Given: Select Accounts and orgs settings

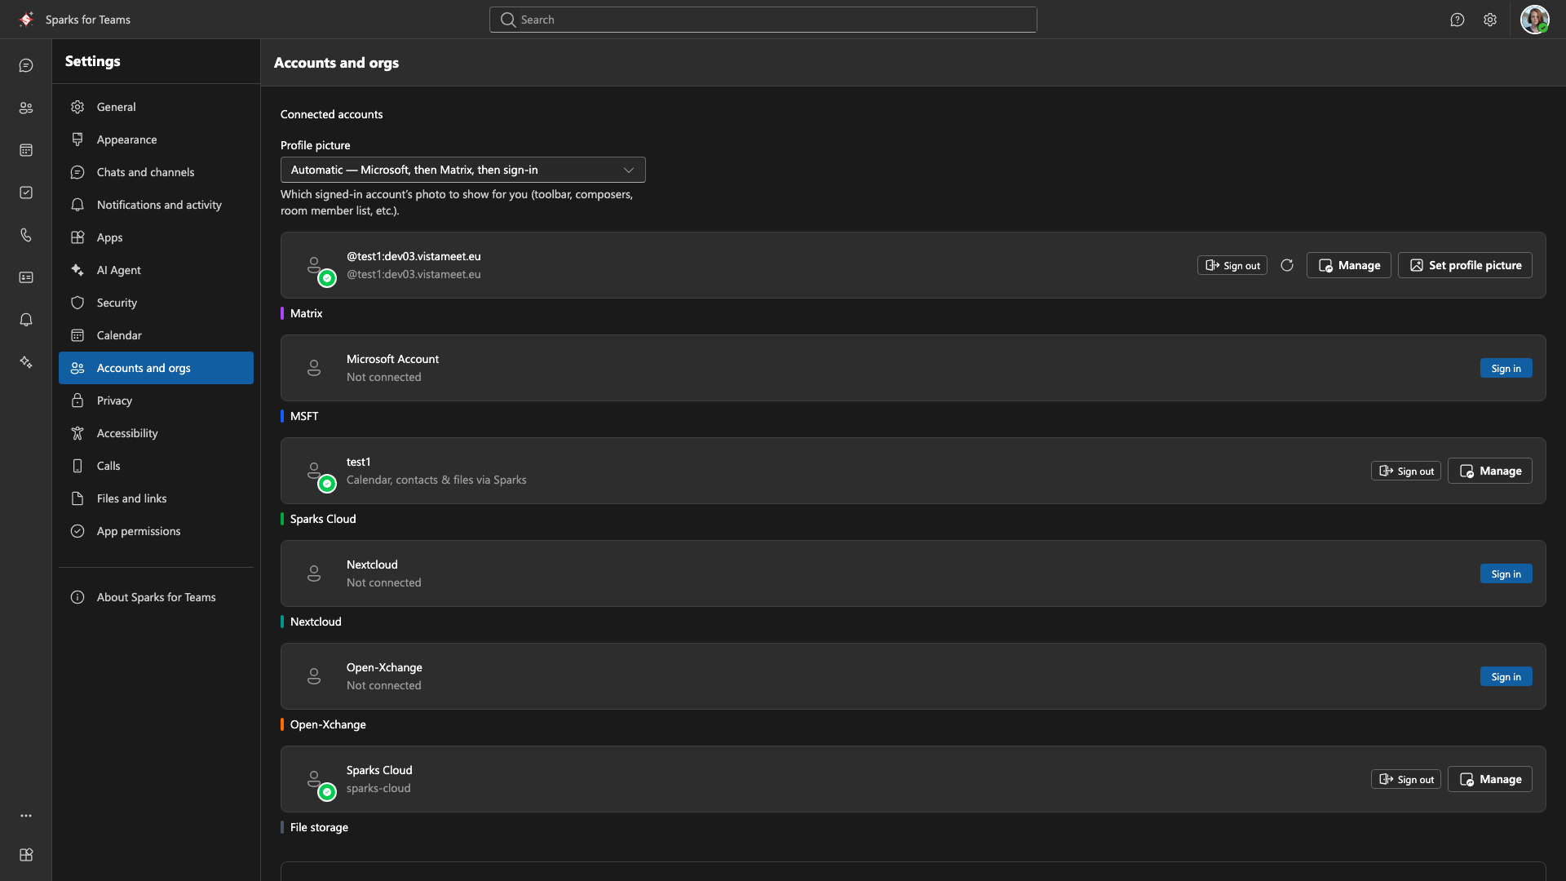Looking at the screenshot, I should [x=156, y=368].
